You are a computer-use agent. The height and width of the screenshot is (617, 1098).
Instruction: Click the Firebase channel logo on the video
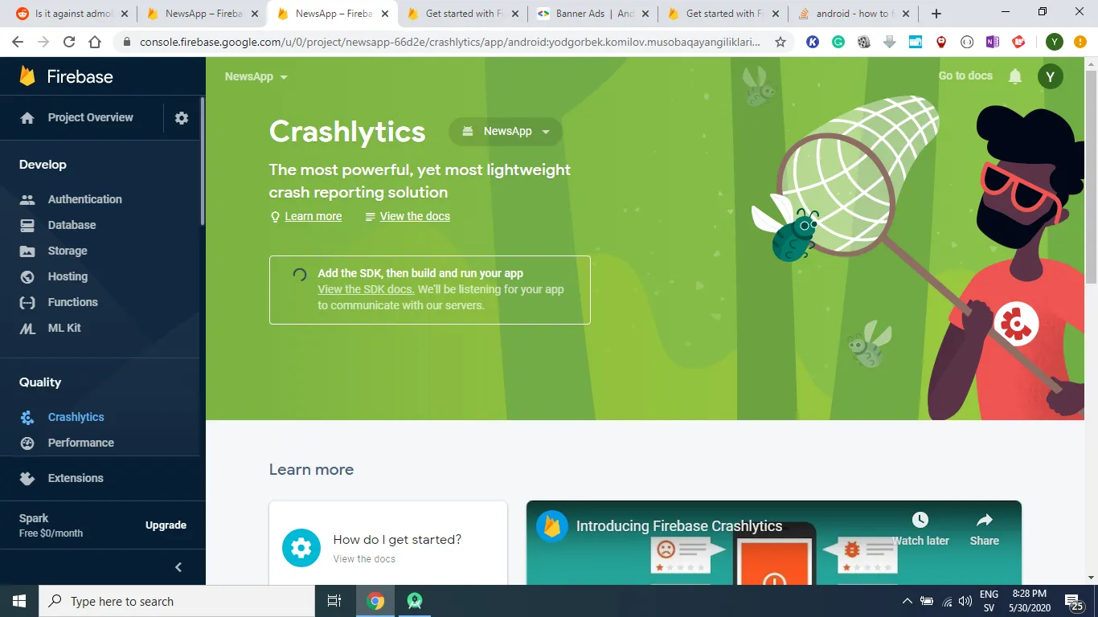[x=552, y=526]
